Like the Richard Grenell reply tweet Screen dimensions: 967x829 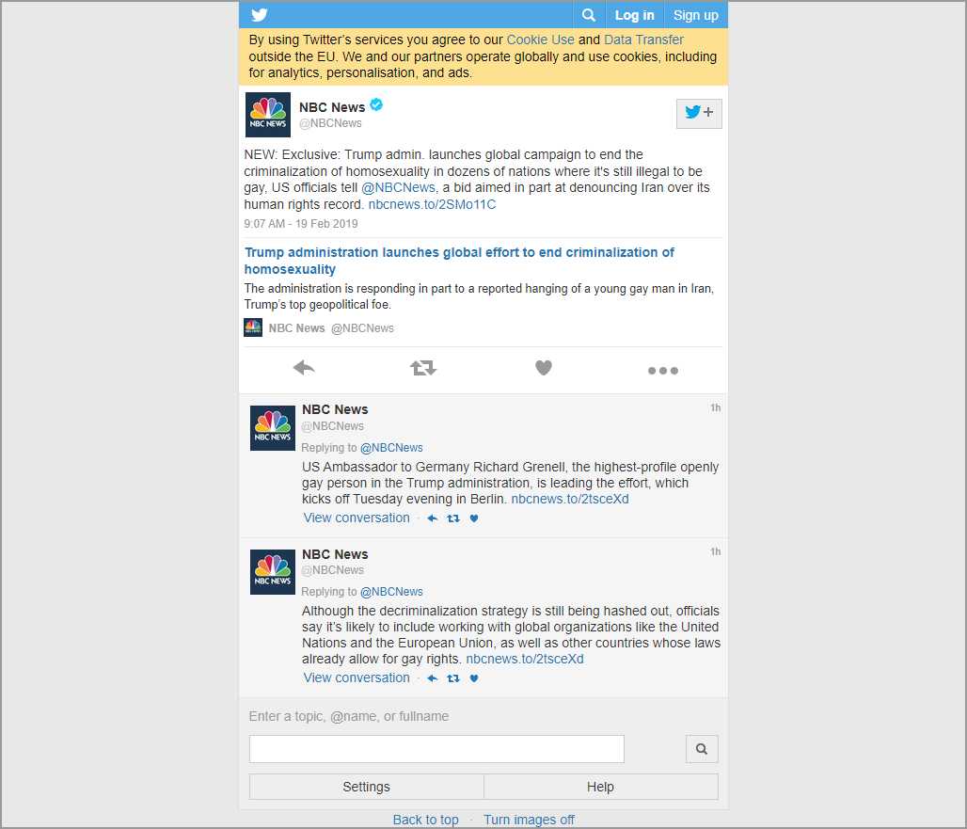[x=474, y=518]
